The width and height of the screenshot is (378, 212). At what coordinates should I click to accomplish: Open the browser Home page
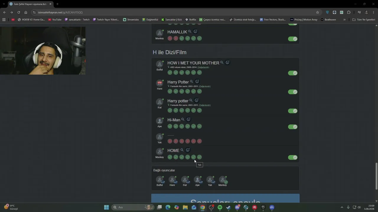[x=26, y=12]
